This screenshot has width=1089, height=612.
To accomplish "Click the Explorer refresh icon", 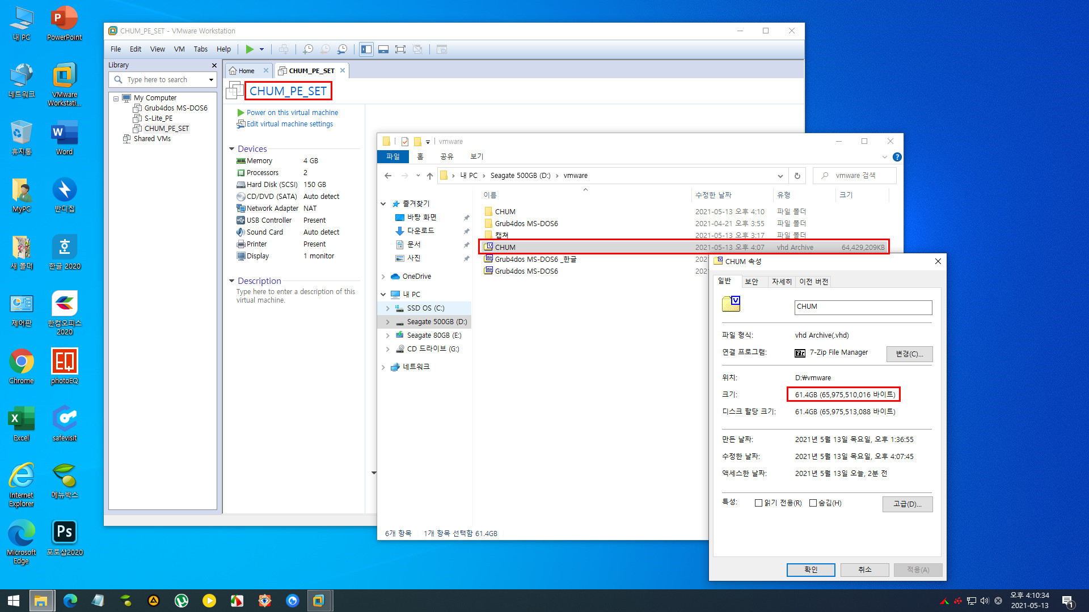I will [x=797, y=176].
